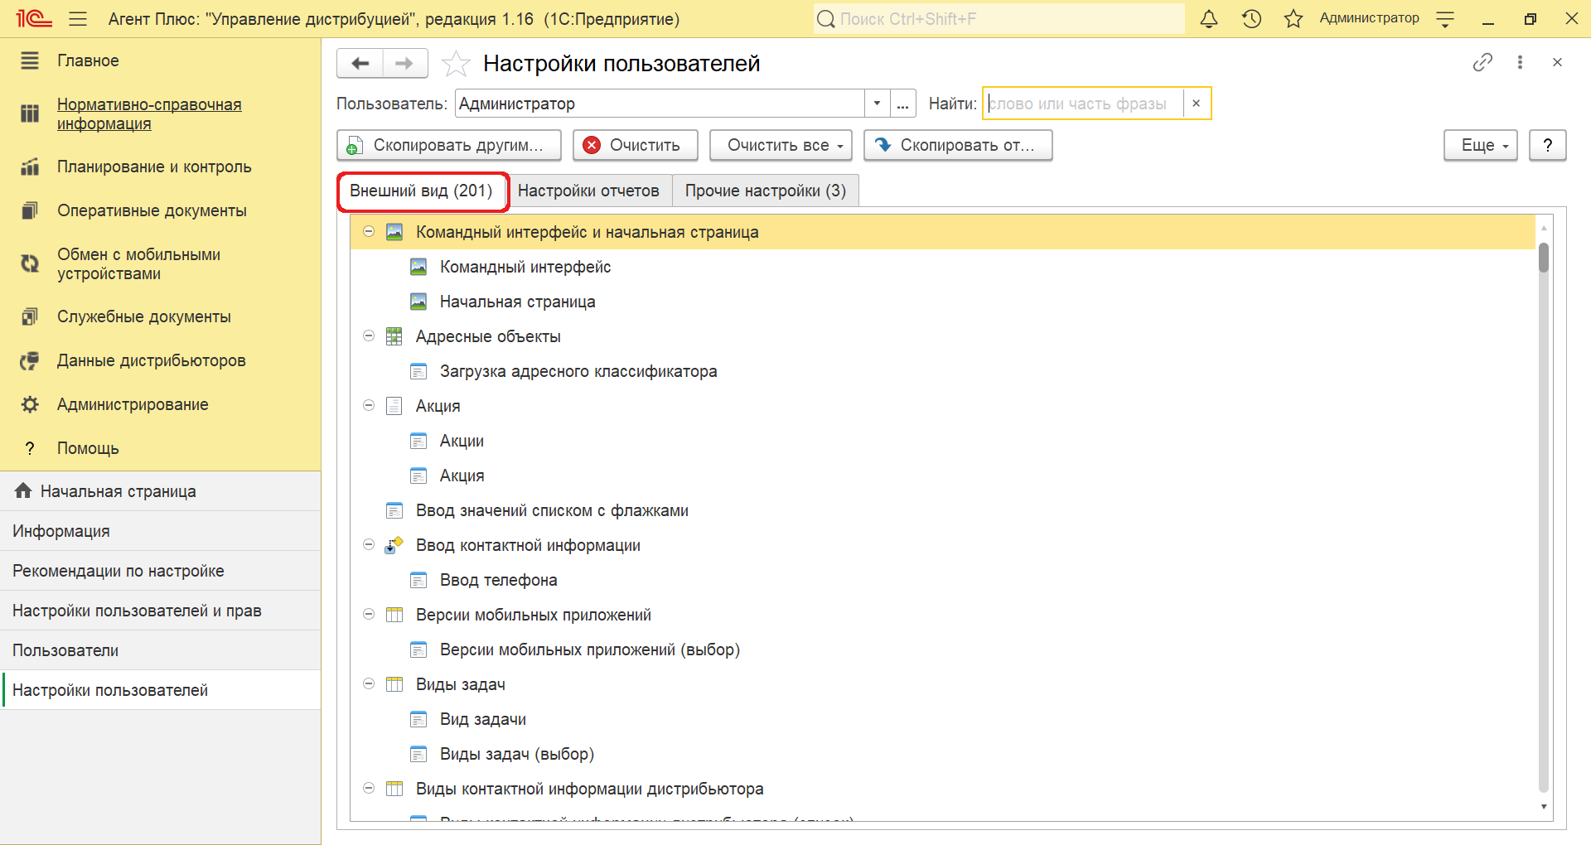Go back with the left arrow button
The image size is (1591, 845).
360,63
